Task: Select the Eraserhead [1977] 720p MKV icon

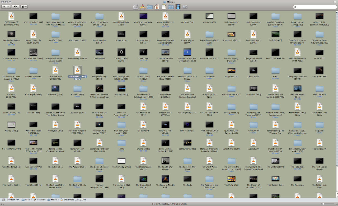Action: [77, 70]
